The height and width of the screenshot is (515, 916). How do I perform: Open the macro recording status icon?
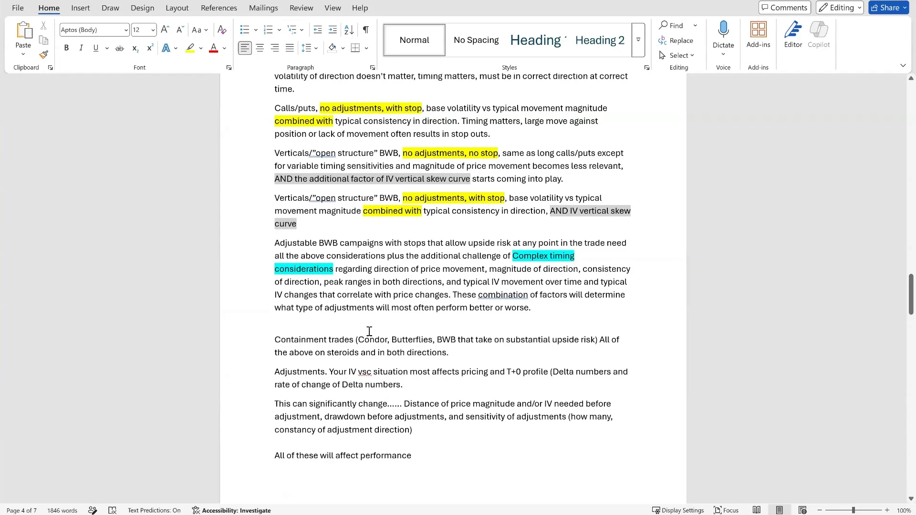click(x=113, y=510)
